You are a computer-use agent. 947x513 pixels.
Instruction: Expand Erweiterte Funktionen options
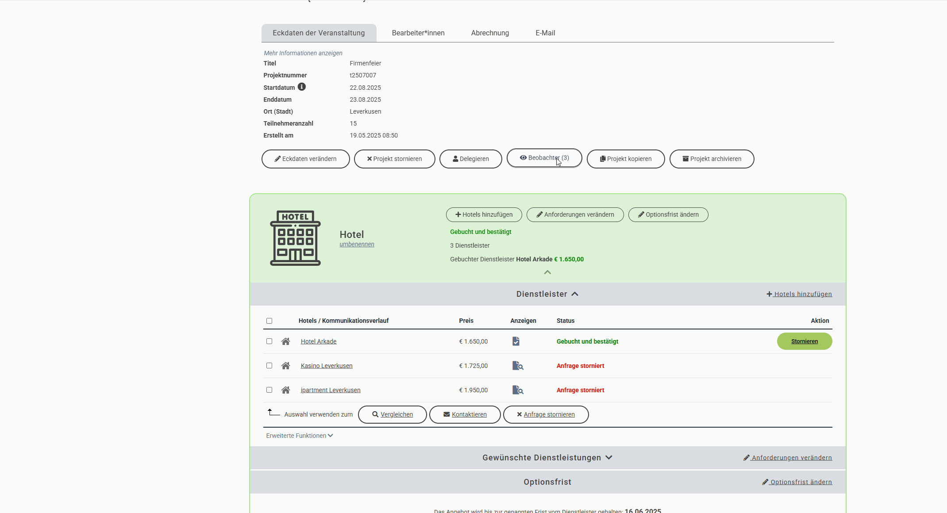pyautogui.click(x=300, y=436)
